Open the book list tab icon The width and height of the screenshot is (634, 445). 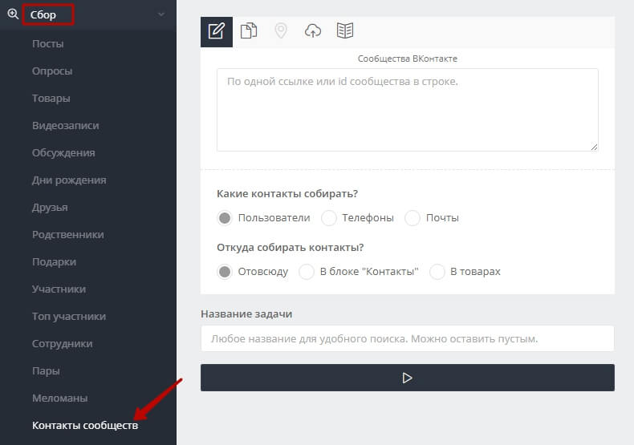click(x=345, y=30)
